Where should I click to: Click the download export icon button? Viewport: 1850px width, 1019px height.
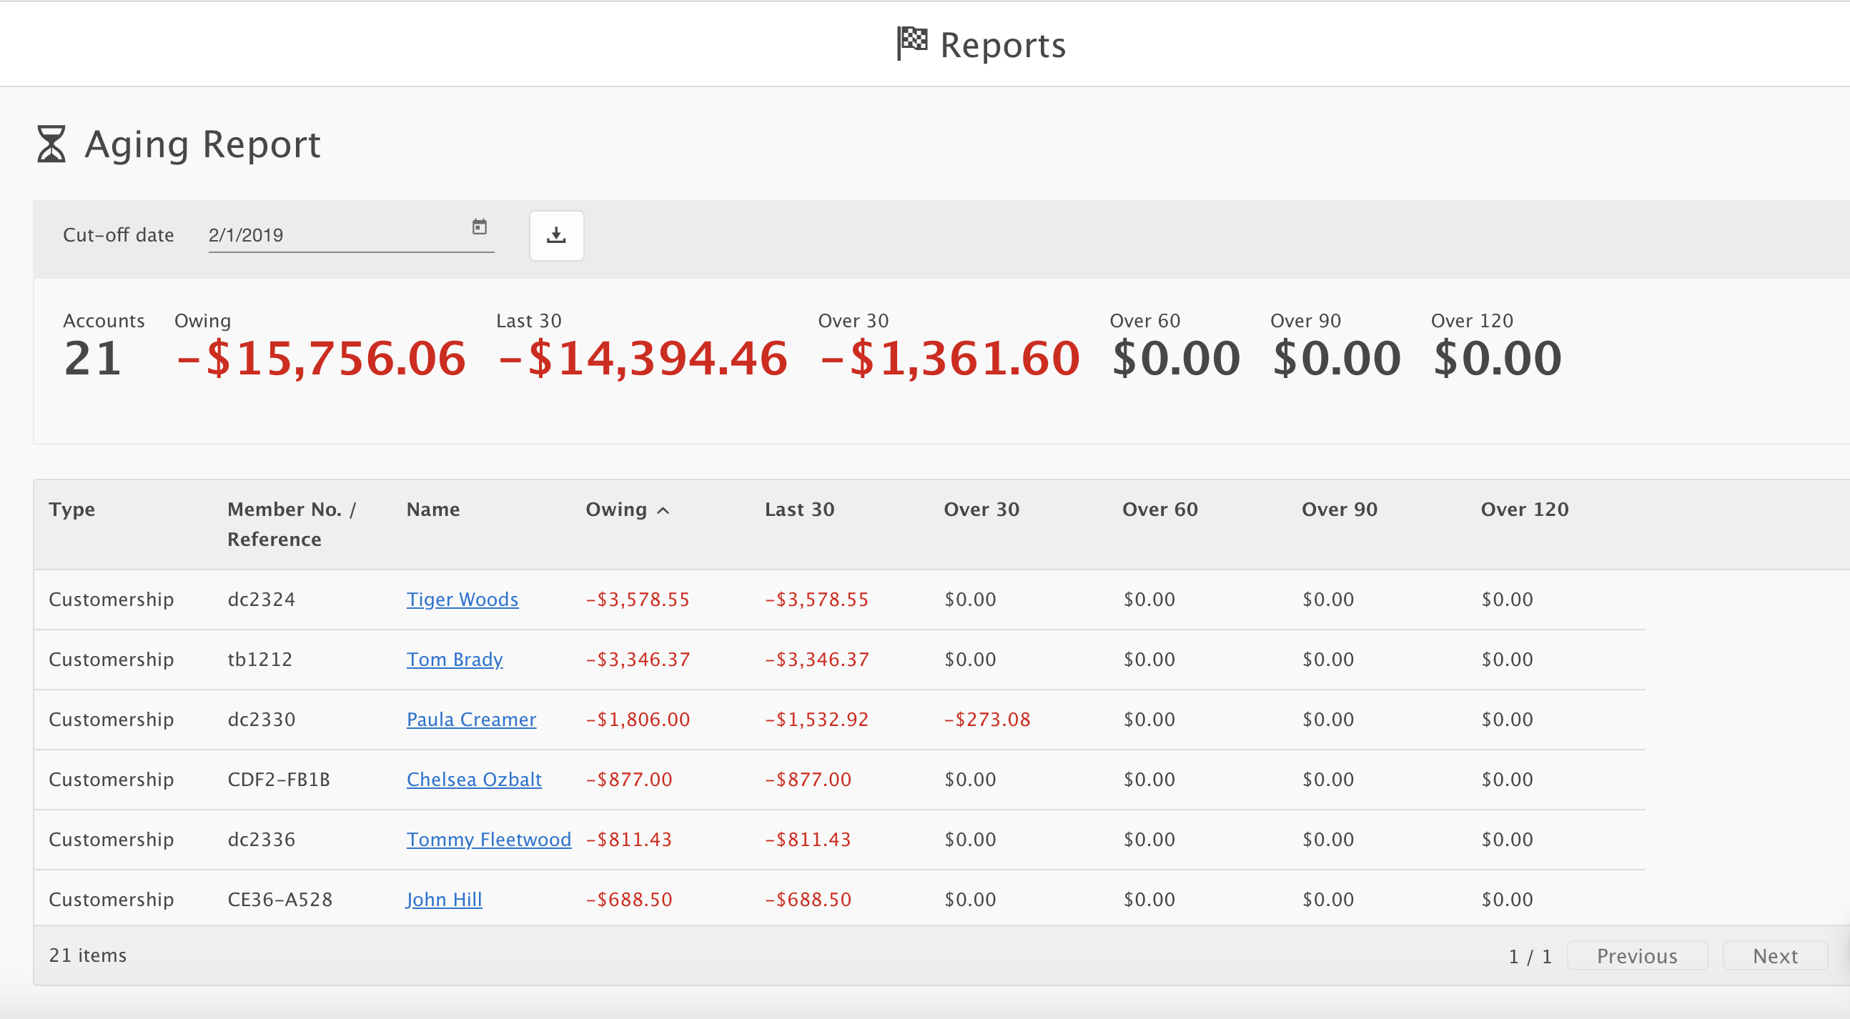tap(556, 236)
